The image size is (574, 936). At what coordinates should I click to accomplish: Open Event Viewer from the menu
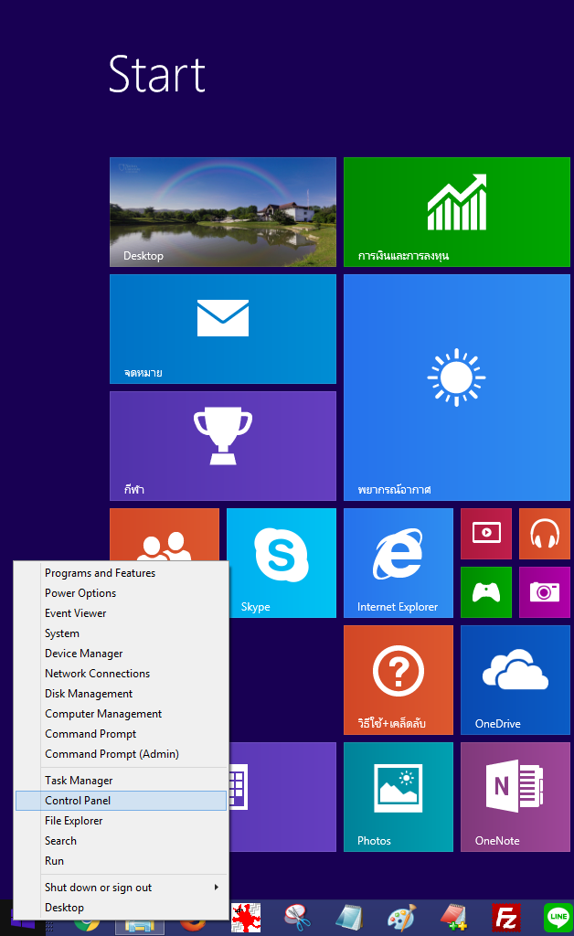point(122,613)
